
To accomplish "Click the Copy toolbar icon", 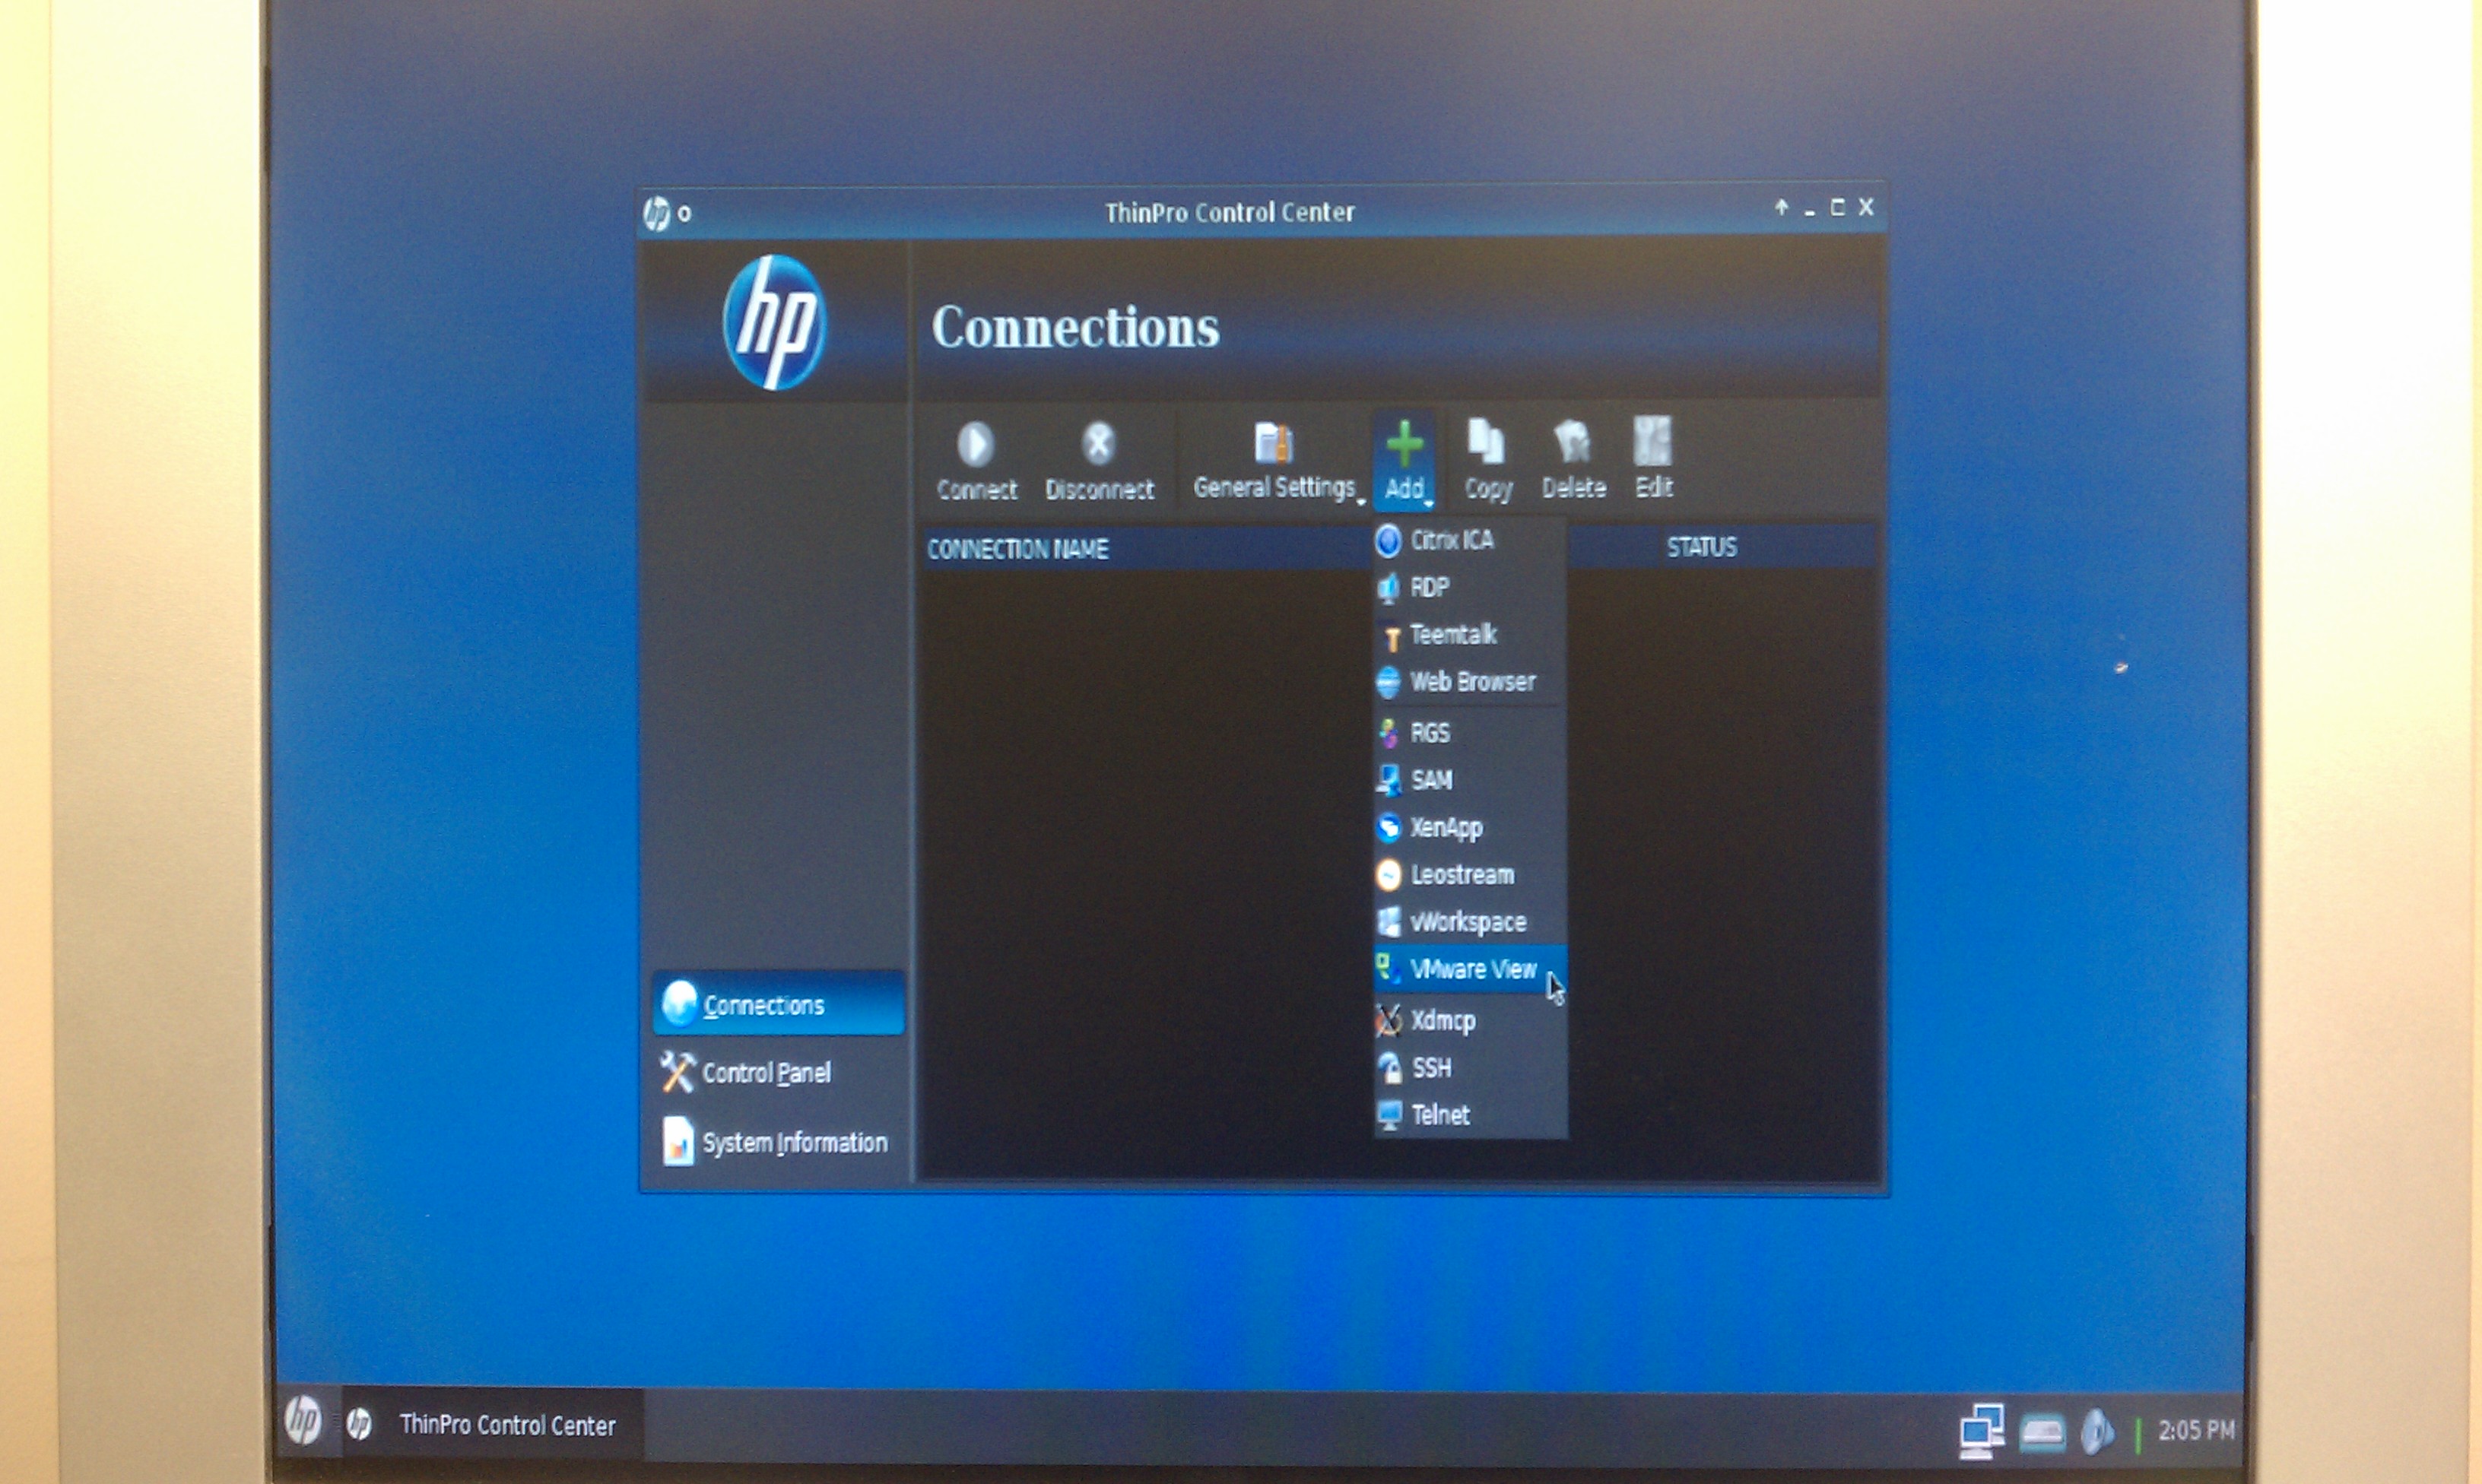I will tap(1487, 460).
